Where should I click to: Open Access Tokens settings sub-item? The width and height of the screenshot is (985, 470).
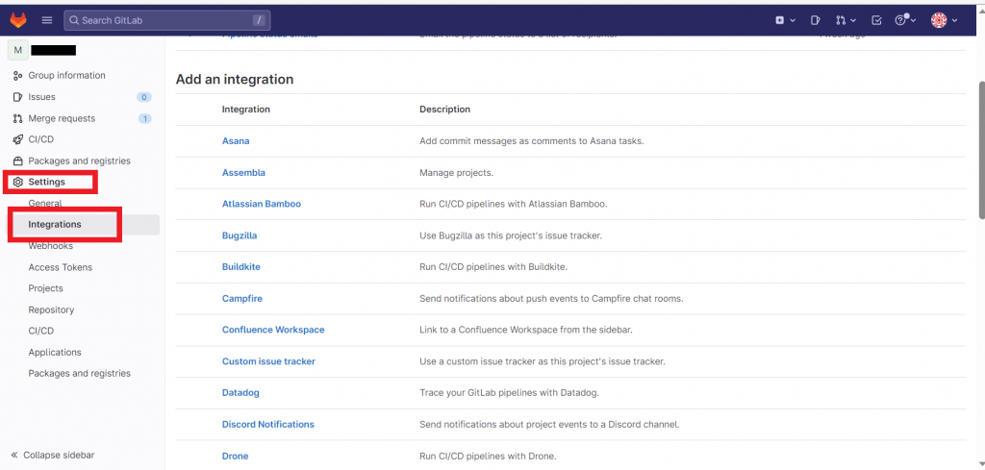click(61, 267)
